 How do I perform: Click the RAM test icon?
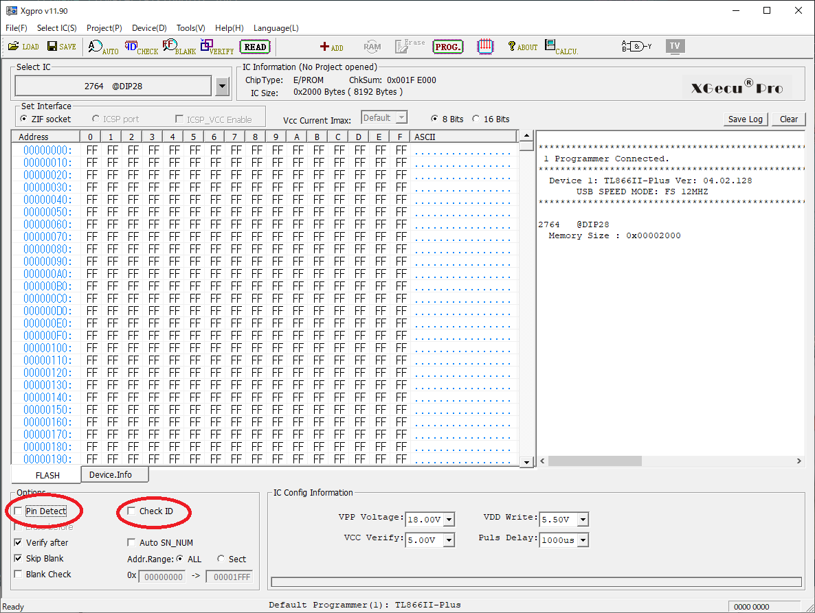point(372,47)
